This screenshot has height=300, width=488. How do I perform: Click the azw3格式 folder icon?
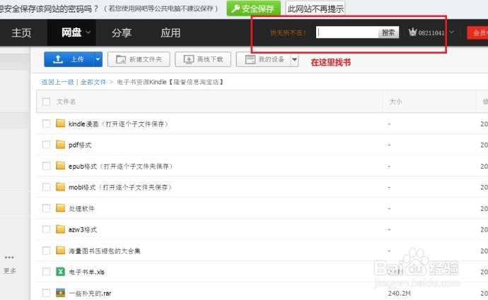click(x=60, y=229)
